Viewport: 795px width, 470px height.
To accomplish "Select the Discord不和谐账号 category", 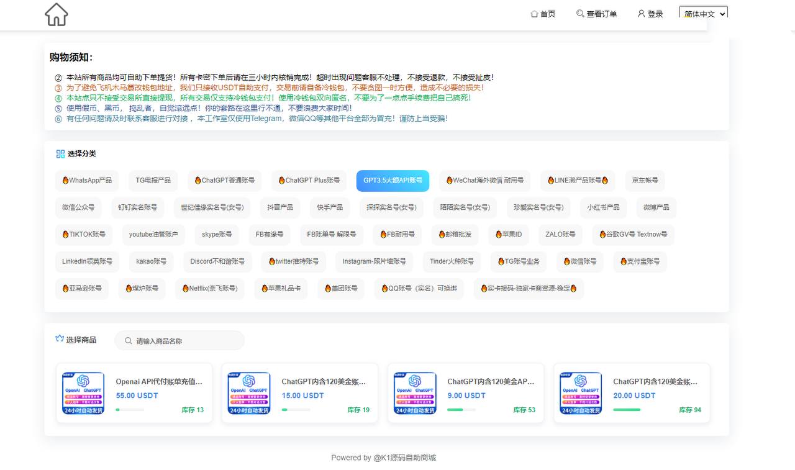I will 217,261.
